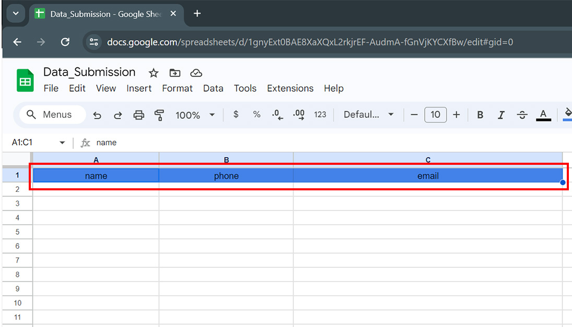Open the Print dialog icon
Viewport: 572px width, 327px height.
click(138, 115)
